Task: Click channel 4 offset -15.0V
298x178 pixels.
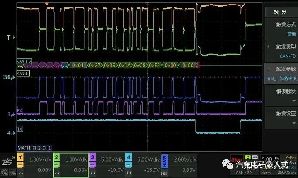Action: coord(152,170)
